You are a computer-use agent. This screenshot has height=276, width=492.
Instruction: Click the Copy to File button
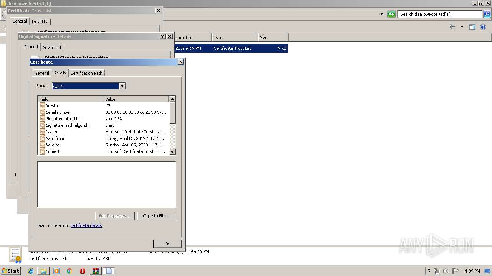tap(156, 216)
